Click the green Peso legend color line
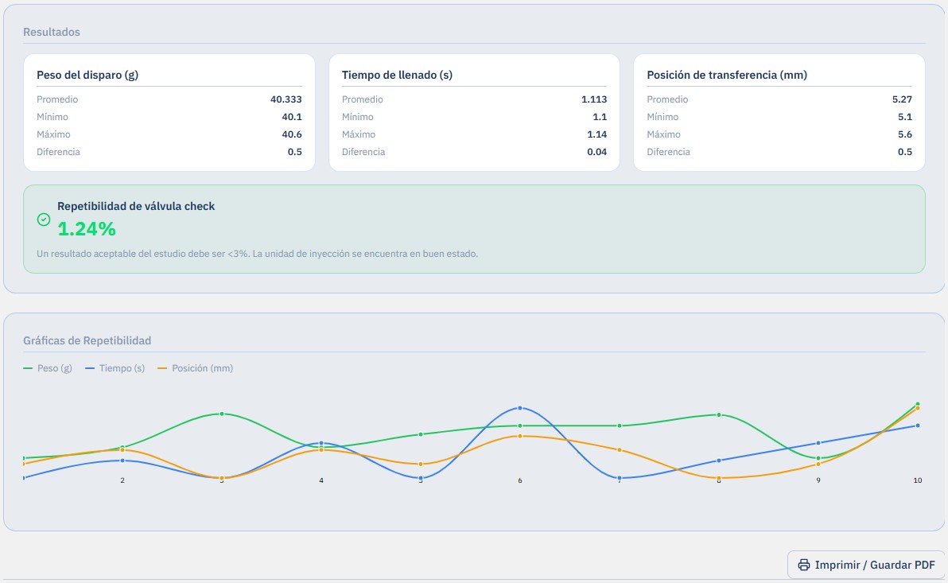The image size is (948, 583). (x=28, y=368)
